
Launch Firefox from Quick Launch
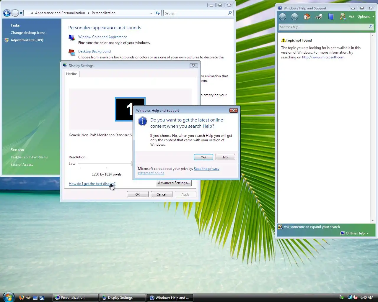21,298
